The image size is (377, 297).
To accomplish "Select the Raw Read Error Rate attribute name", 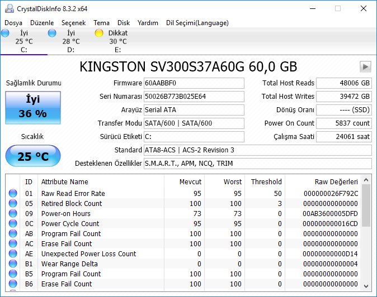I will click(73, 193).
